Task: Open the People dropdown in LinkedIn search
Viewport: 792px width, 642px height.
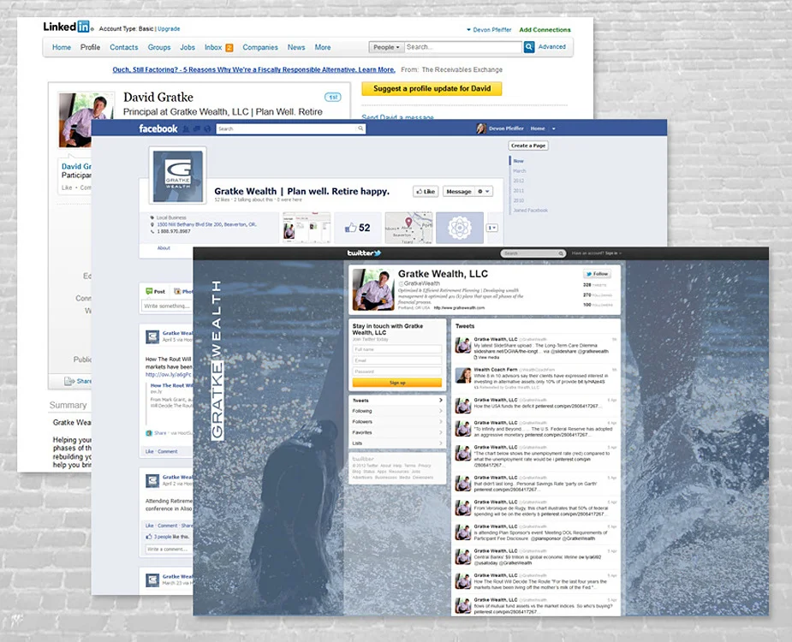Action: pos(386,47)
